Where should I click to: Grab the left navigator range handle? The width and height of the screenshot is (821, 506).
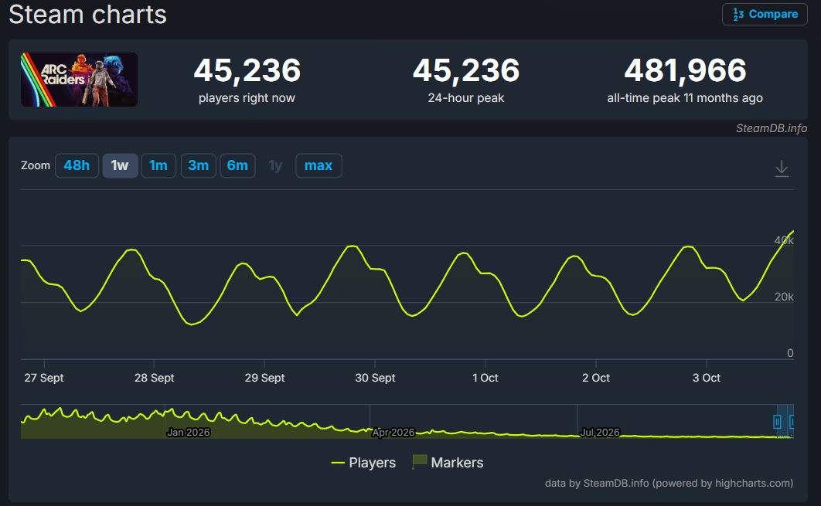click(777, 422)
